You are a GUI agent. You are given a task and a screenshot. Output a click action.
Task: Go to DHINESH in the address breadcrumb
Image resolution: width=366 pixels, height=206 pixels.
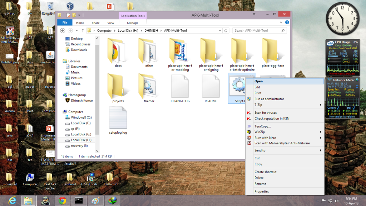[x=151, y=31]
